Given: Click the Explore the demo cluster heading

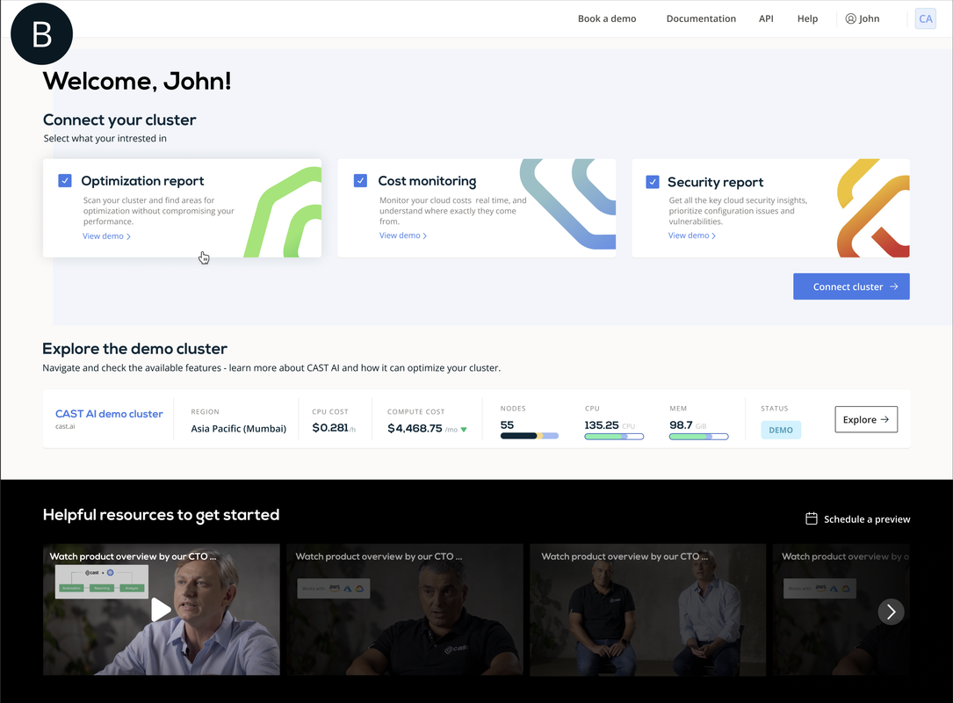Looking at the screenshot, I should (x=134, y=349).
